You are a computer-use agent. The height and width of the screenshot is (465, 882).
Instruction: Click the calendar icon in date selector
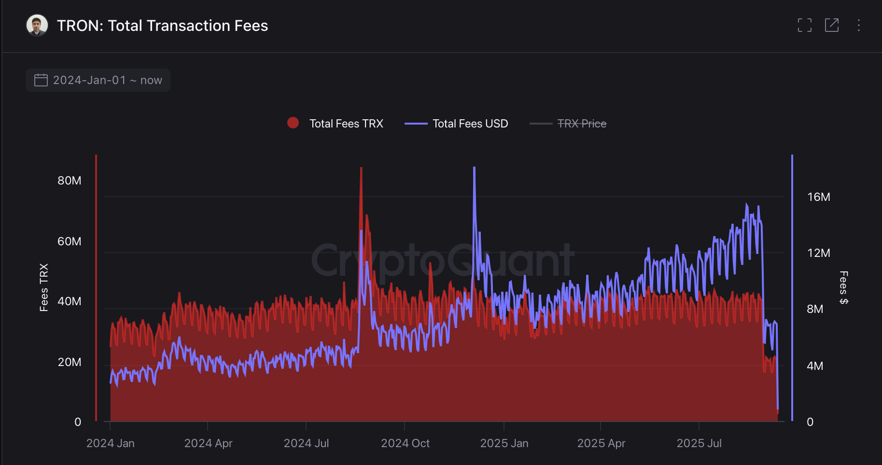click(41, 80)
